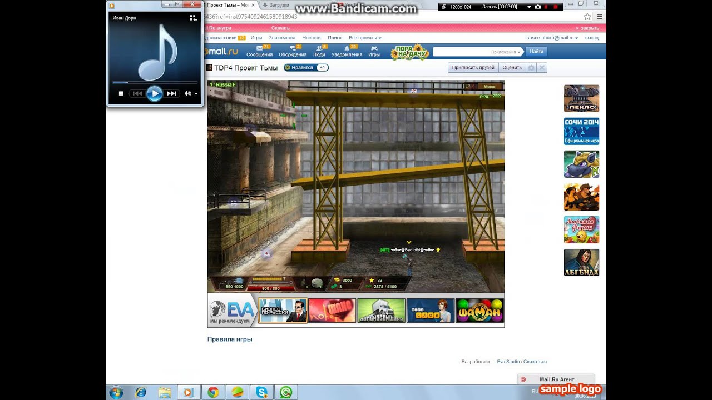Open the soldiers game thumbnail
The image size is (712, 400).
pos(581,197)
